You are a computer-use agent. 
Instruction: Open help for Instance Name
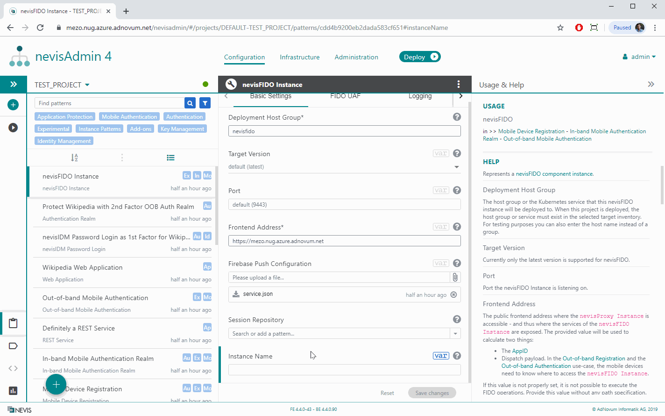pyautogui.click(x=457, y=356)
